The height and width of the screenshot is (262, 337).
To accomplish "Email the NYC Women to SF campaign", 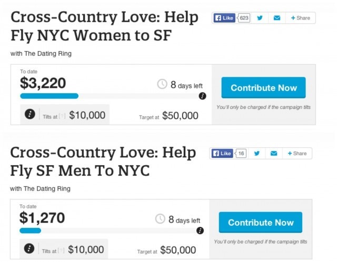I will click(x=277, y=18).
